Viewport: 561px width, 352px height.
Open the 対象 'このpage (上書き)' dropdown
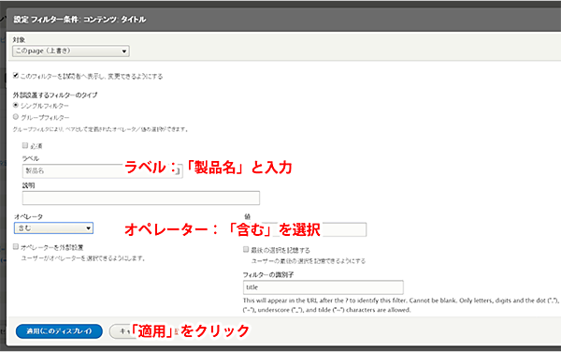(x=71, y=51)
